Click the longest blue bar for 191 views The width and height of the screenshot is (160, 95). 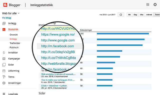(x=123, y=34)
